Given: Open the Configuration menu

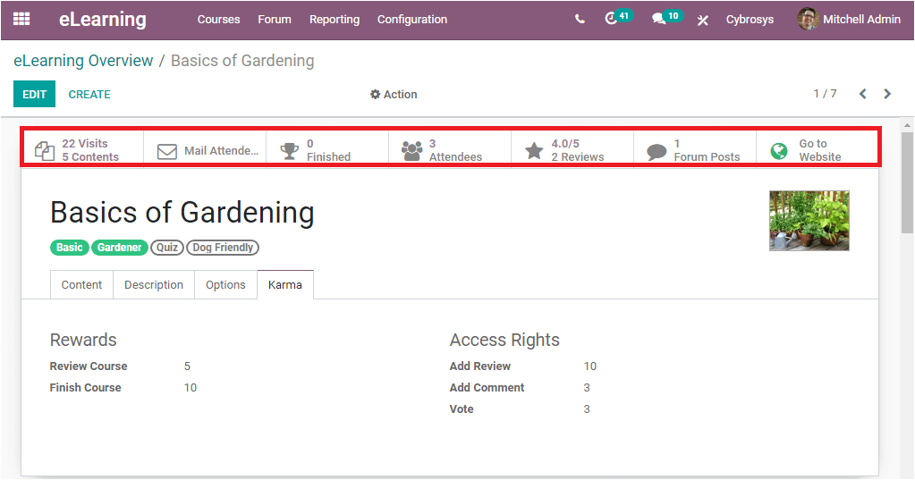Looking at the screenshot, I should (411, 19).
